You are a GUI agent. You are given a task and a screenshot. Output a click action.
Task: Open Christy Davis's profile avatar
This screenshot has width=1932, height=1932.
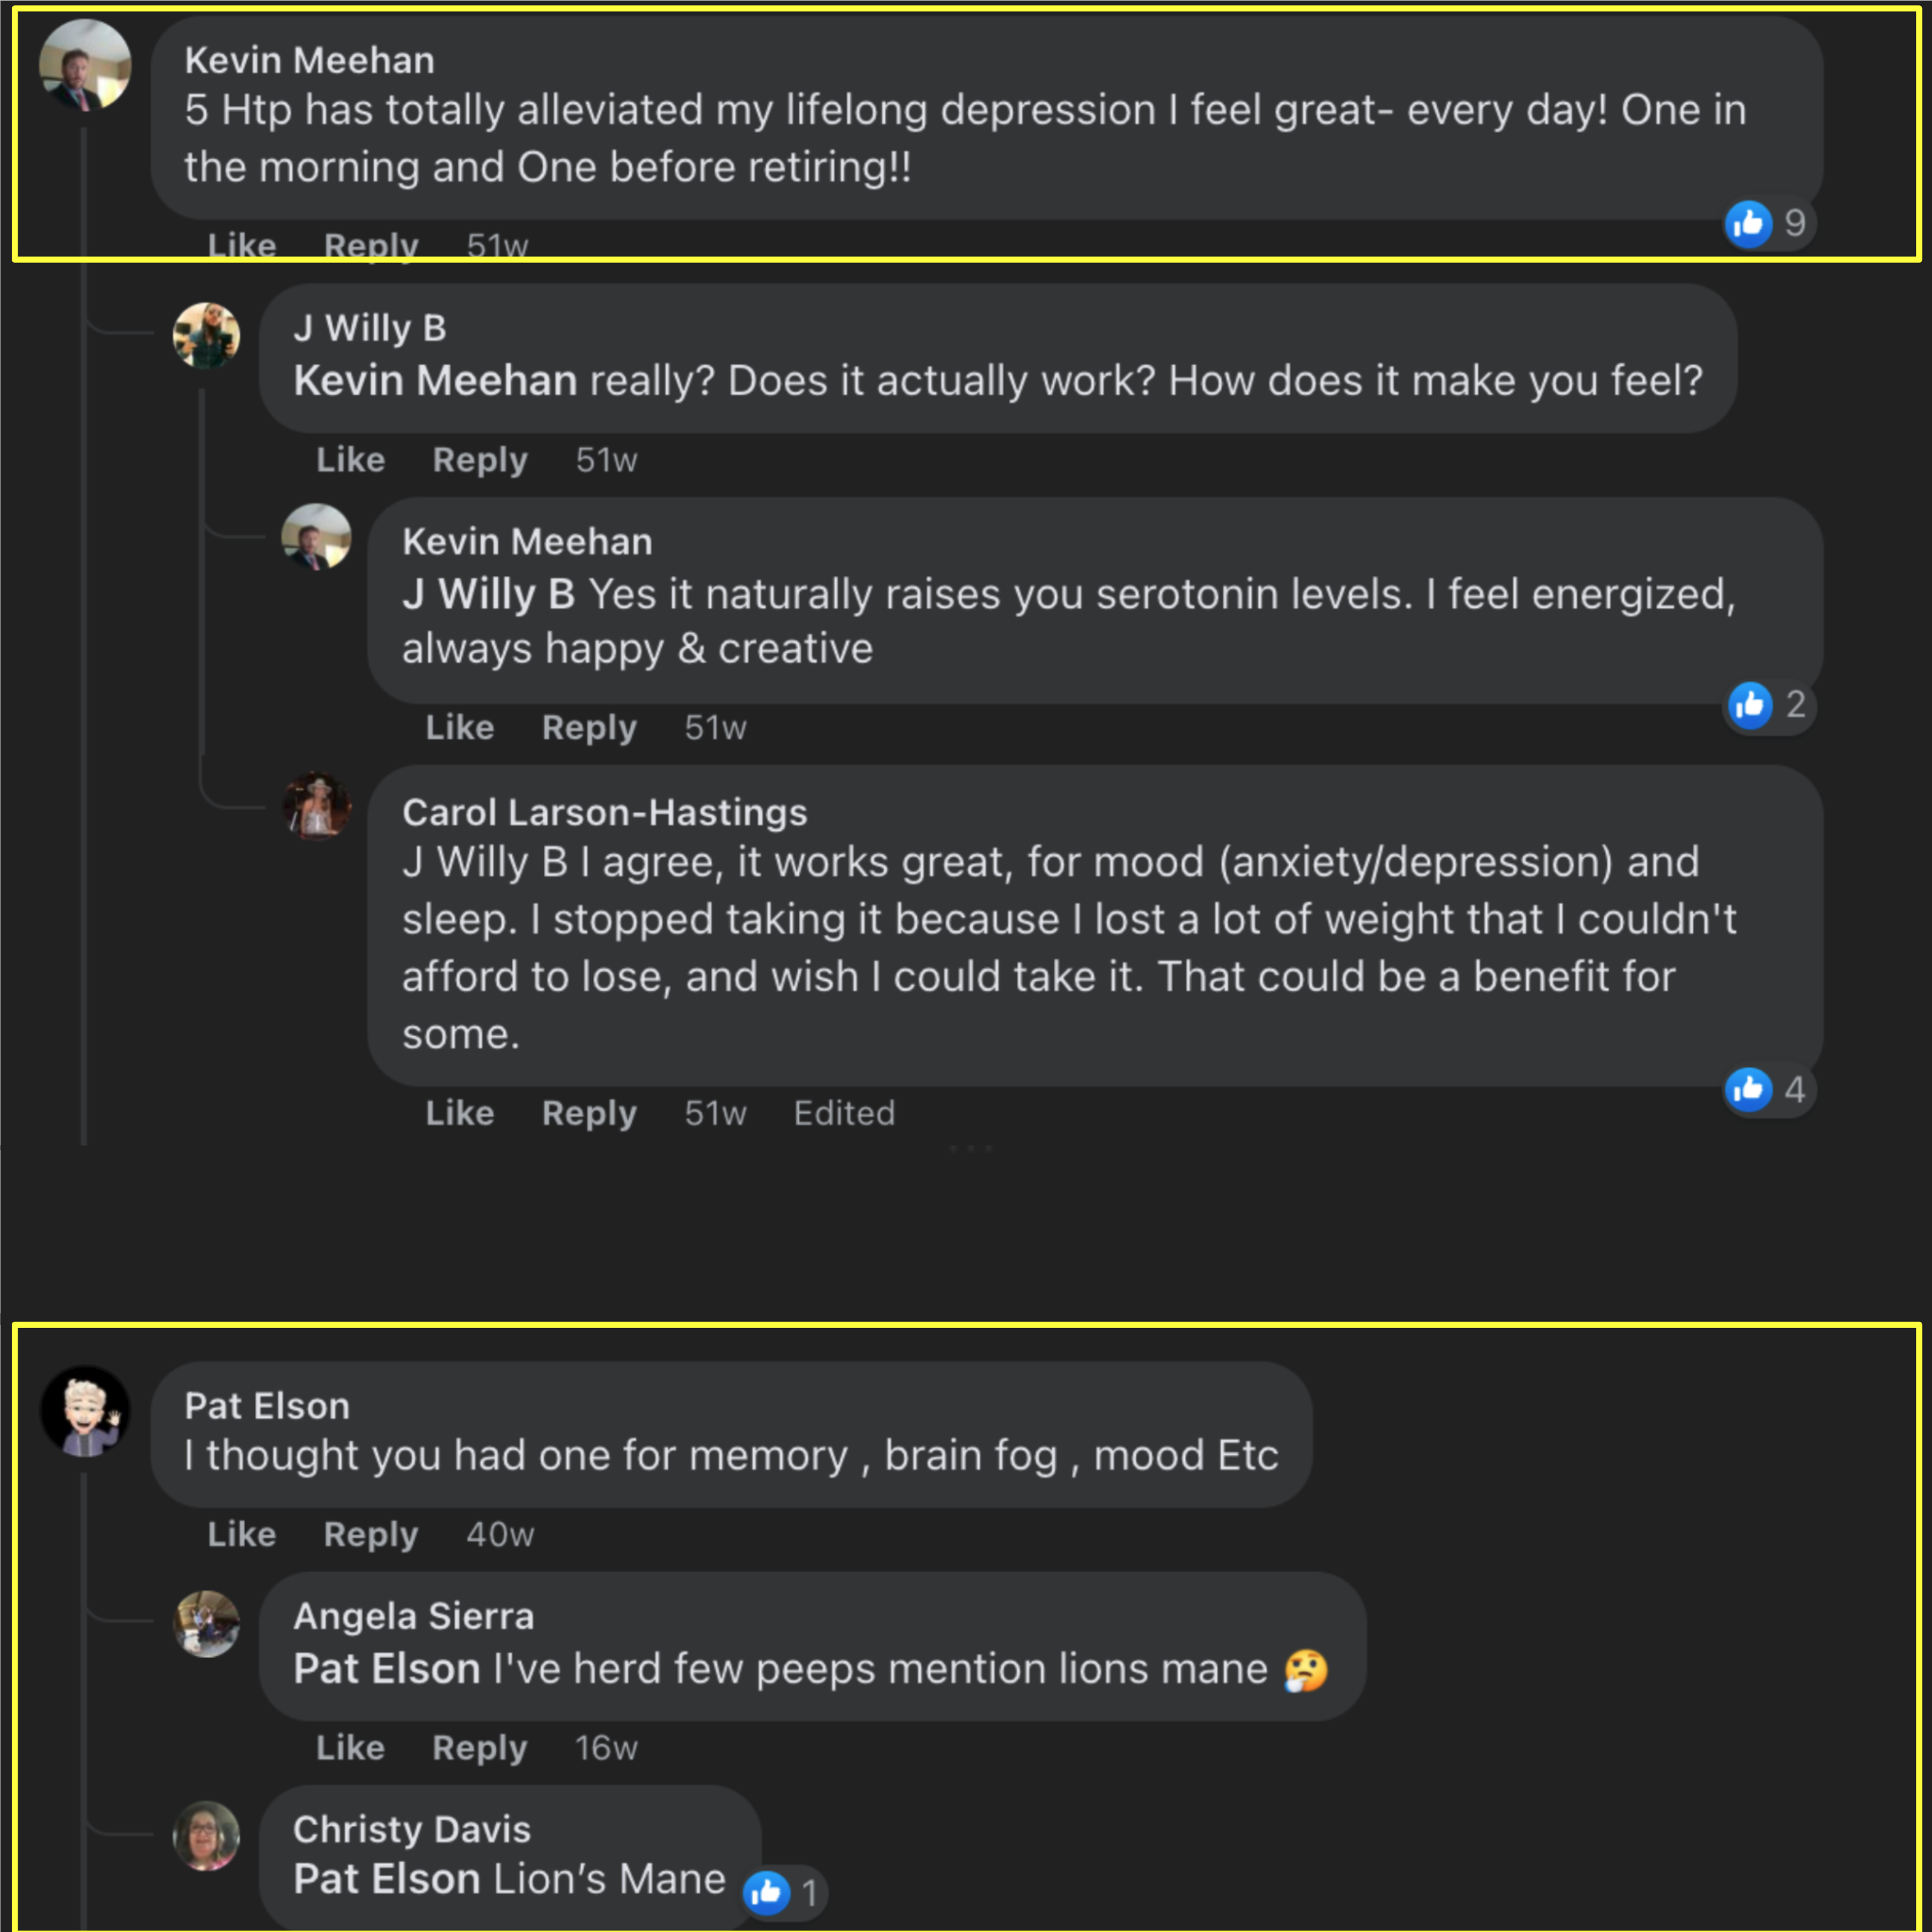206,1835
